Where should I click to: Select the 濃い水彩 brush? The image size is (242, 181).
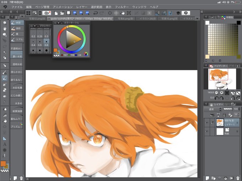point(16,55)
